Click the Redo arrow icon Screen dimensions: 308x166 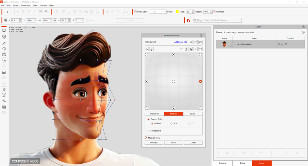click(12, 12)
